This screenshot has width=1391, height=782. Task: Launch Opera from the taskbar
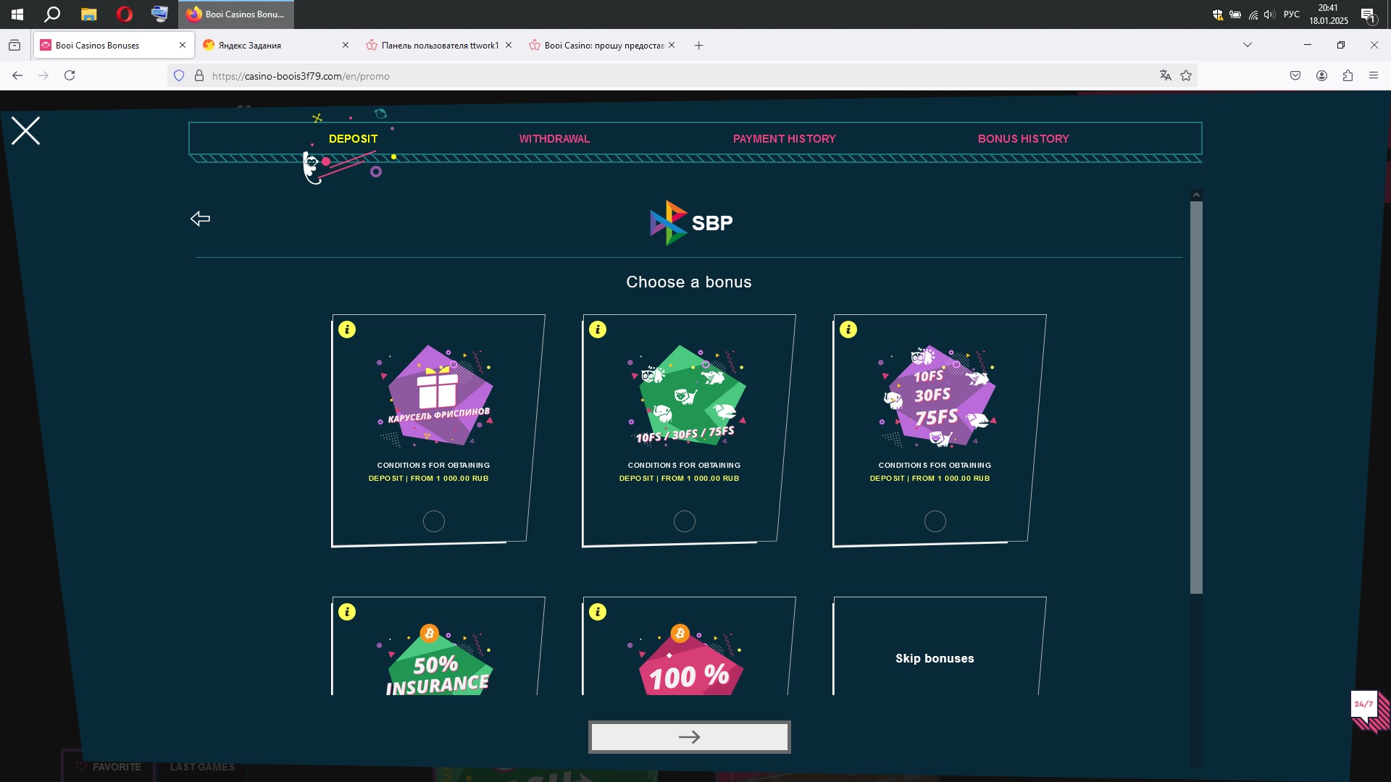tap(125, 14)
